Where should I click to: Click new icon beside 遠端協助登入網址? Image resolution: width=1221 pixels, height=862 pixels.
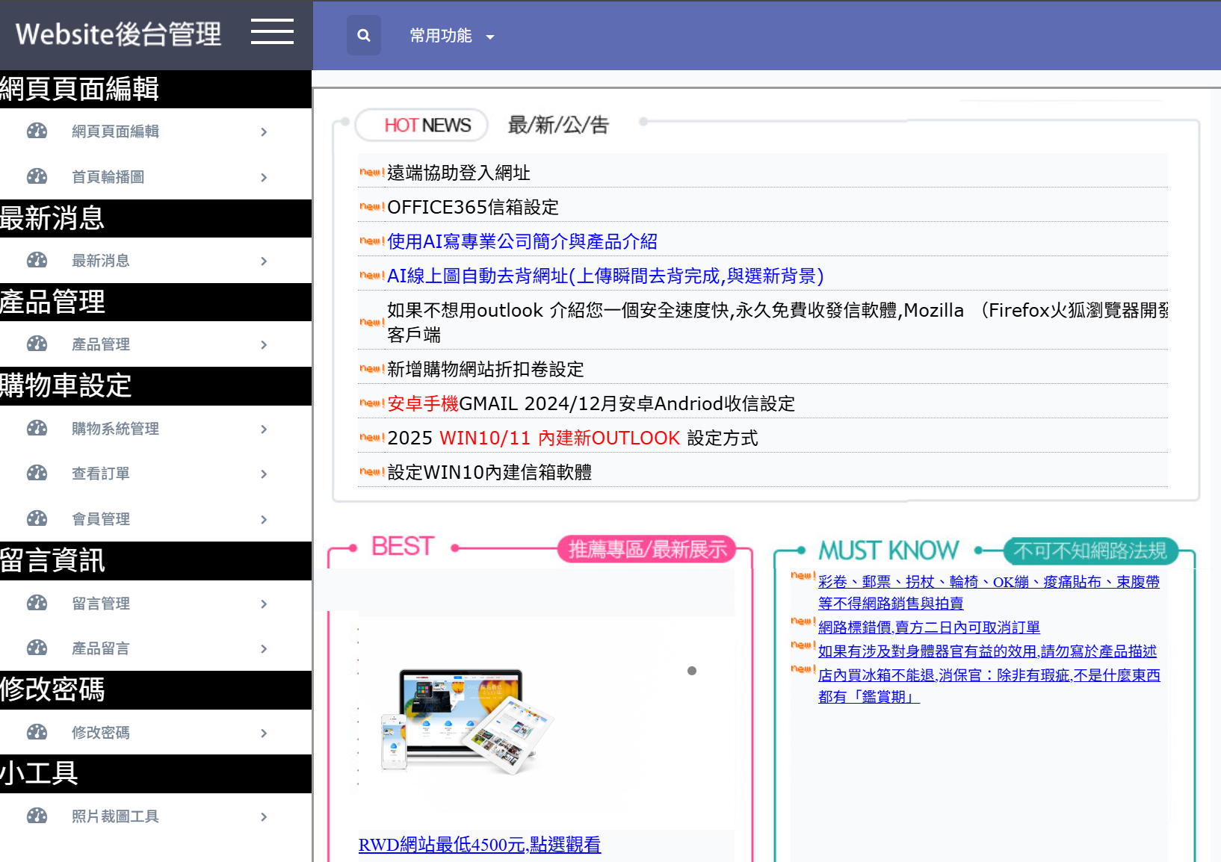click(371, 172)
